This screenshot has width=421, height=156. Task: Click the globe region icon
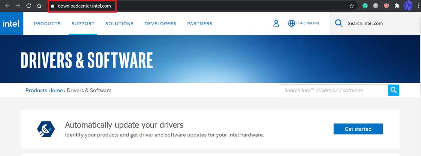(291, 23)
